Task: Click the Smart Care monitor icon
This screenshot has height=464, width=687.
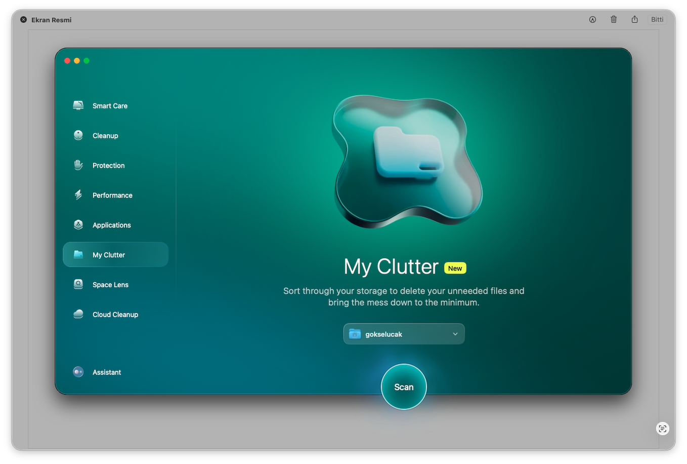Action: (x=78, y=105)
